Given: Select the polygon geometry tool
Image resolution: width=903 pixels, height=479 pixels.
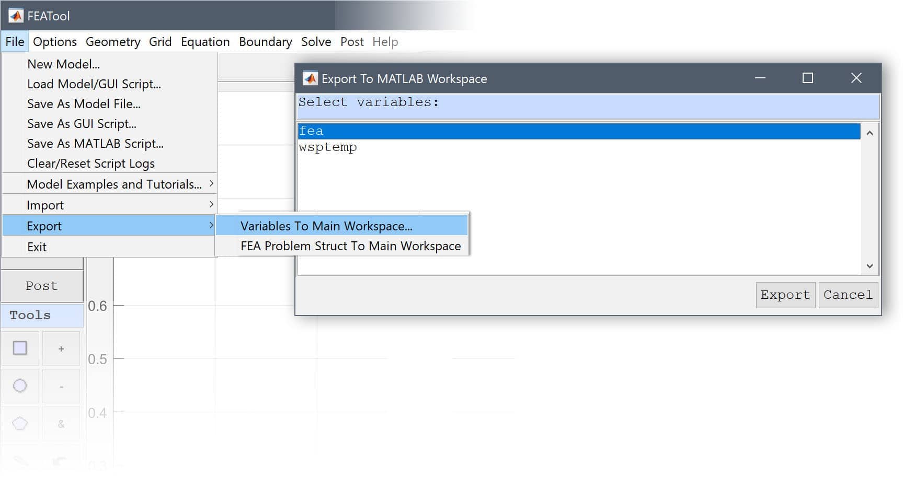Looking at the screenshot, I should pos(20,424).
